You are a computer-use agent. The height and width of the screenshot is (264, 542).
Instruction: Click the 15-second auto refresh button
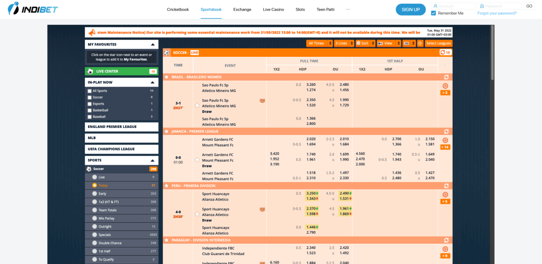pos(445,52)
